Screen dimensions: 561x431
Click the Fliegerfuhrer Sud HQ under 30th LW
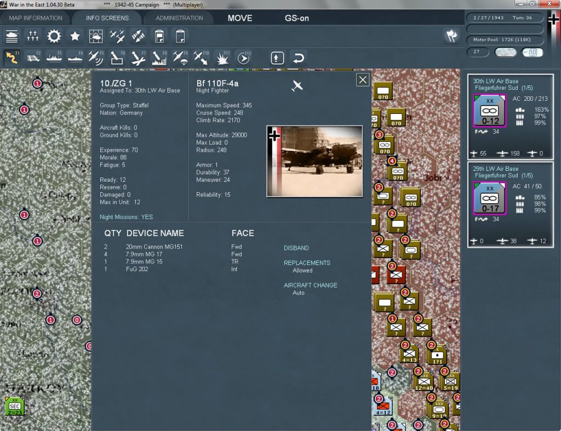click(503, 88)
